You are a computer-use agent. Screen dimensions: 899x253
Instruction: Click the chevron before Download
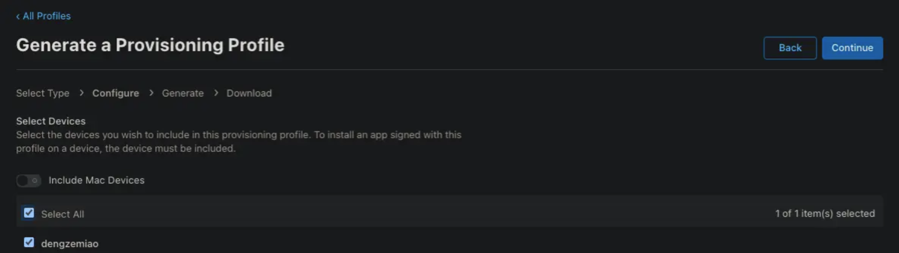click(x=216, y=93)
